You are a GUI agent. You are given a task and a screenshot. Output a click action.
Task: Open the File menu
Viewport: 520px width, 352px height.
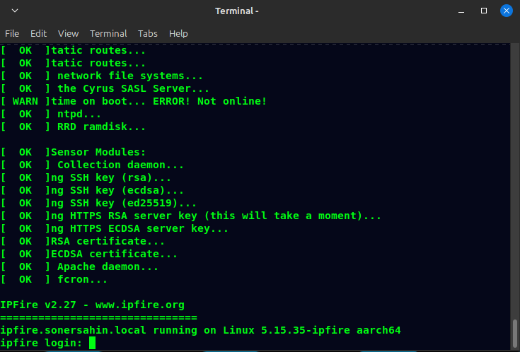(x=12, y=33)
